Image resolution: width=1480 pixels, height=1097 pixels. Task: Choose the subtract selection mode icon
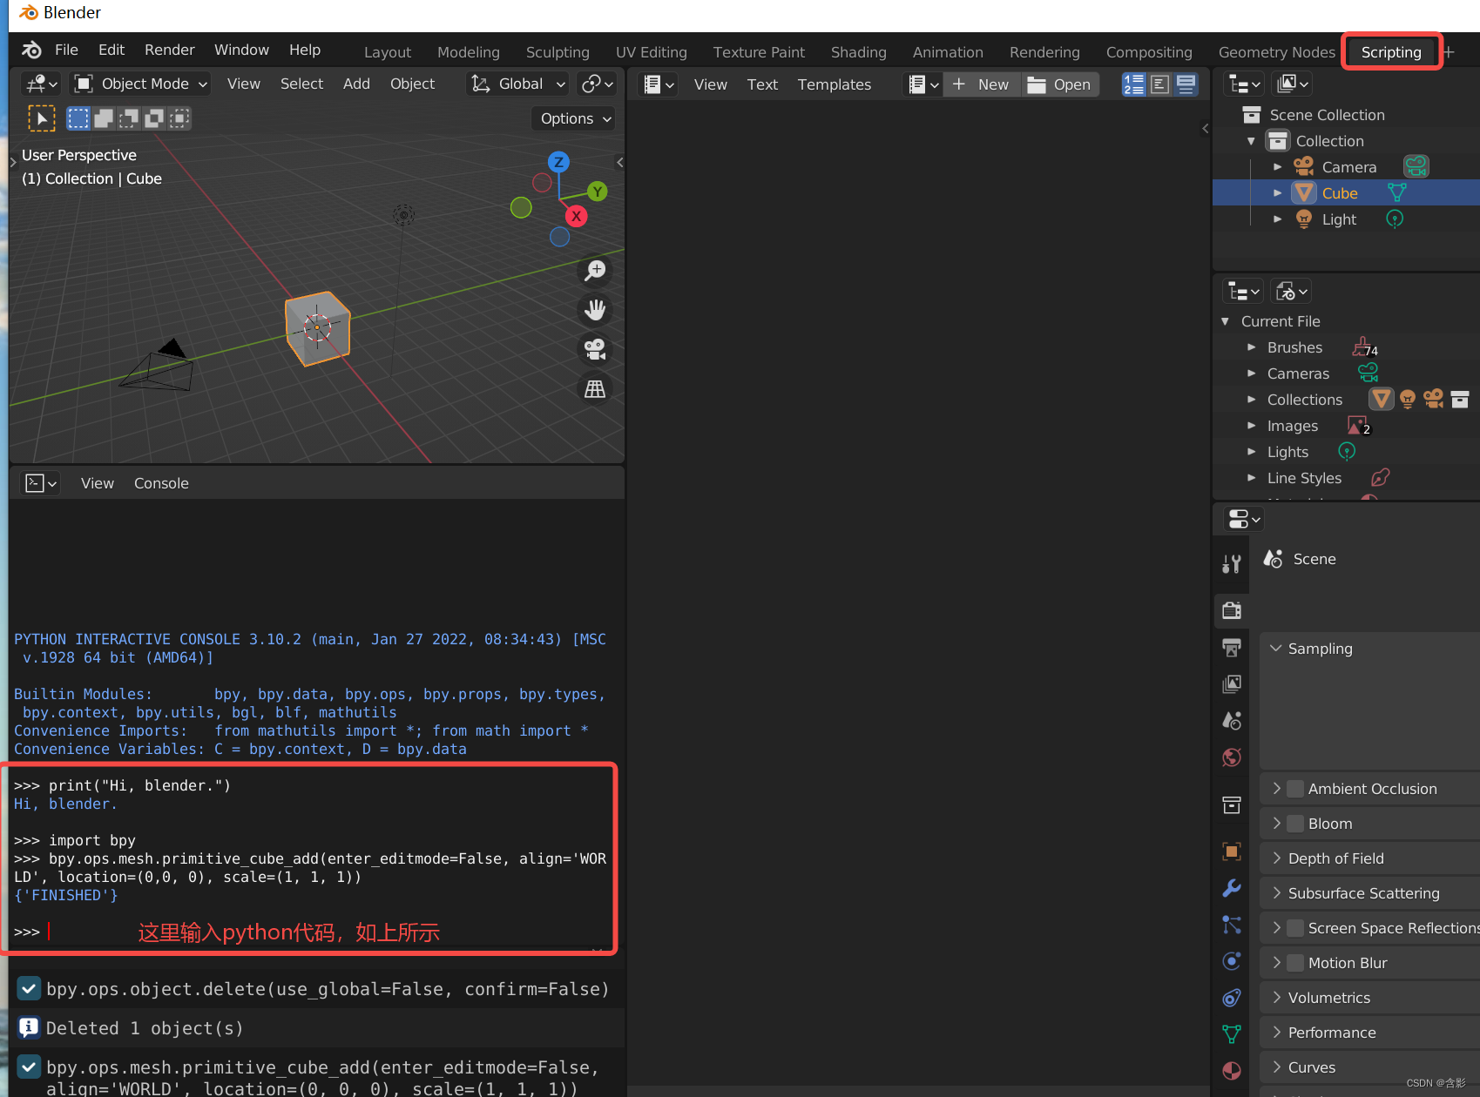(129, 118)
